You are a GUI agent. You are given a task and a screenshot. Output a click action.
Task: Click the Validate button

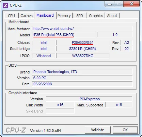[x=98, y=130]
